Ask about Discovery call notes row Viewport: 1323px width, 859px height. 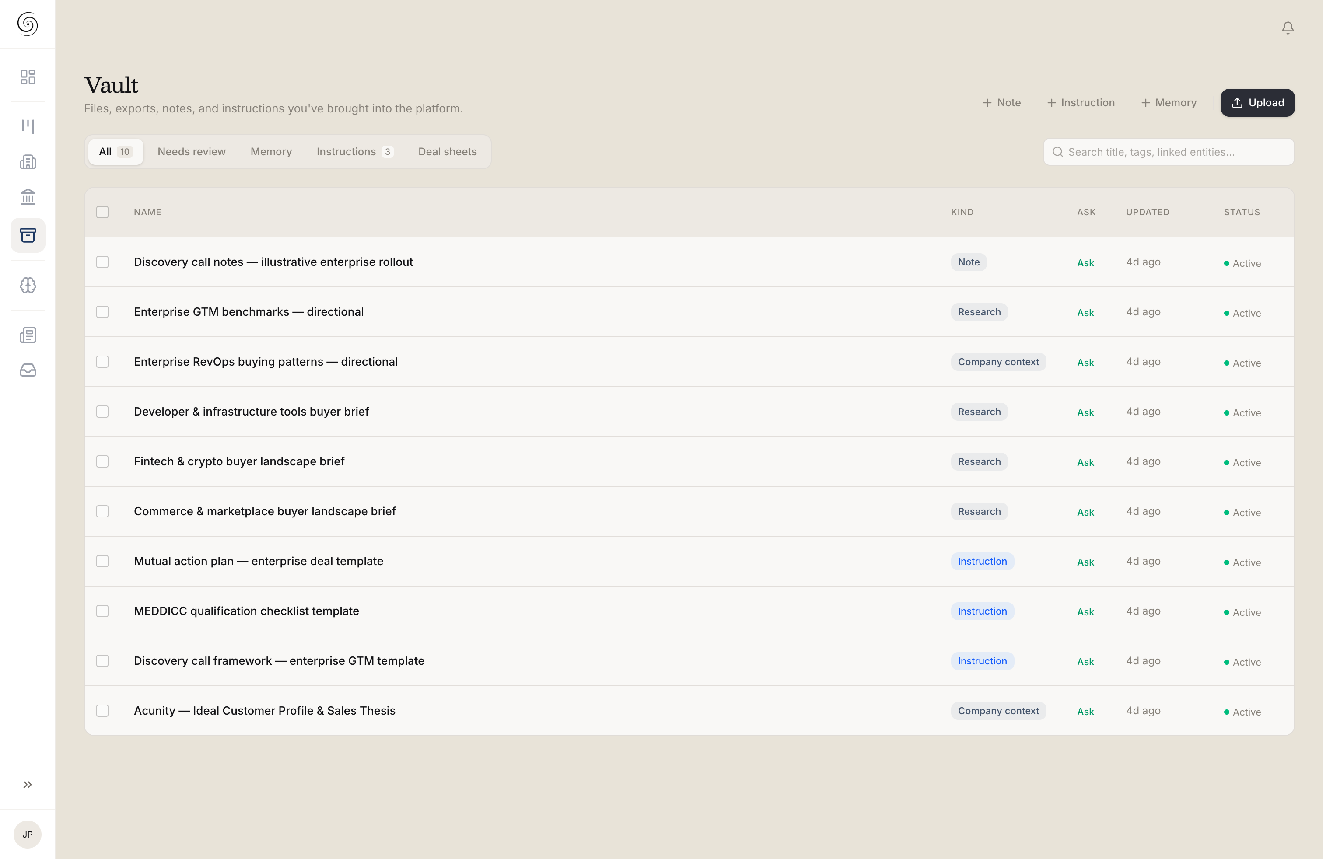click(1085, 263)
